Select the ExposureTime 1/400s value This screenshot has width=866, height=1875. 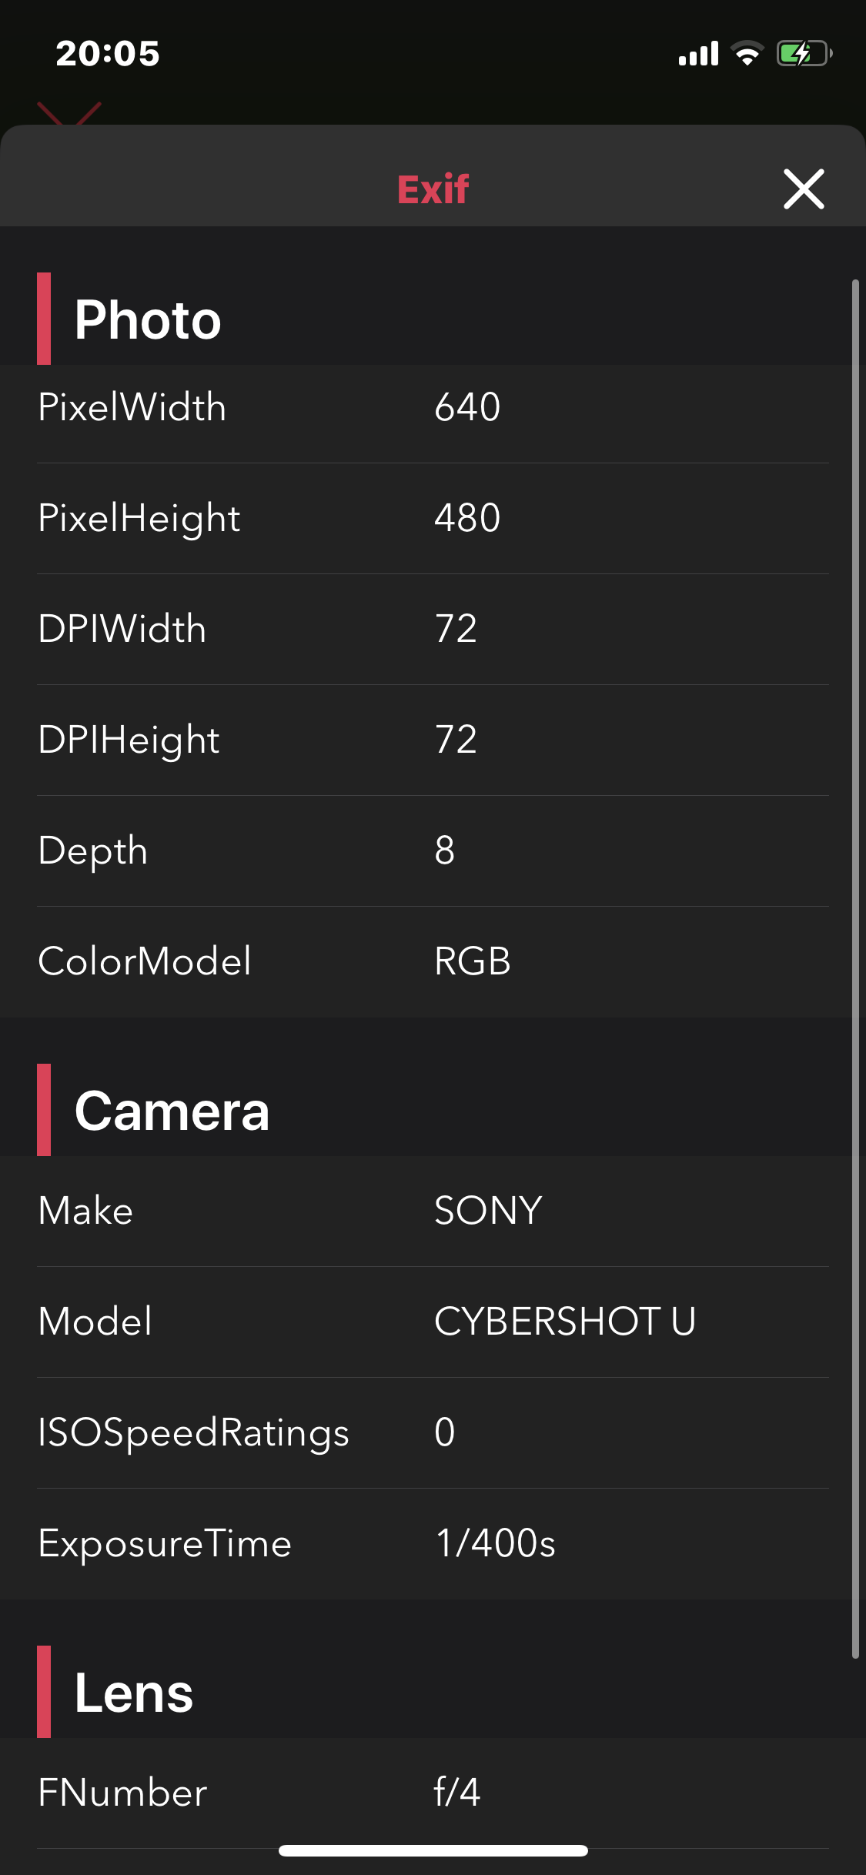[x=496, y=1543]
